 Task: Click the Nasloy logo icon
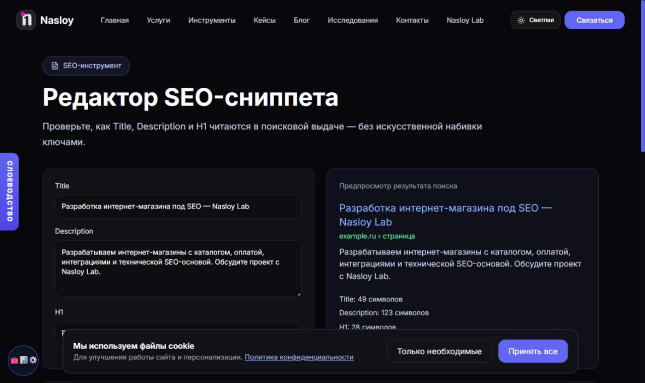[x=26, y=20]
